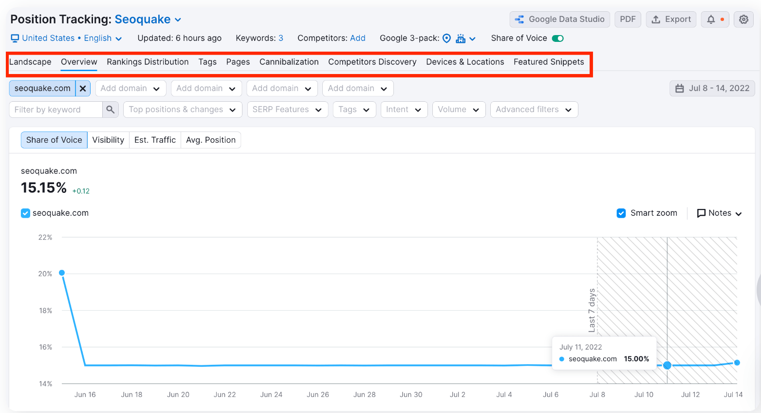
Task: Open the Advanced filters dropdown
Action: click(x=534, y=109)
